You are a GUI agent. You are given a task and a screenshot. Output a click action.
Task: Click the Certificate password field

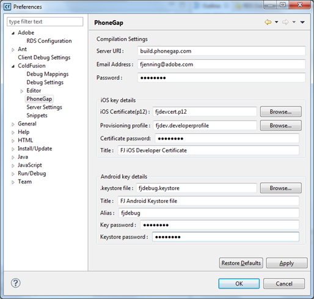pyautogui.click(x=227, y=138)
